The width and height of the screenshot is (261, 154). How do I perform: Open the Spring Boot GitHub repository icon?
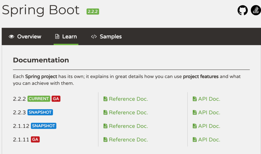[x=243, y=10]
